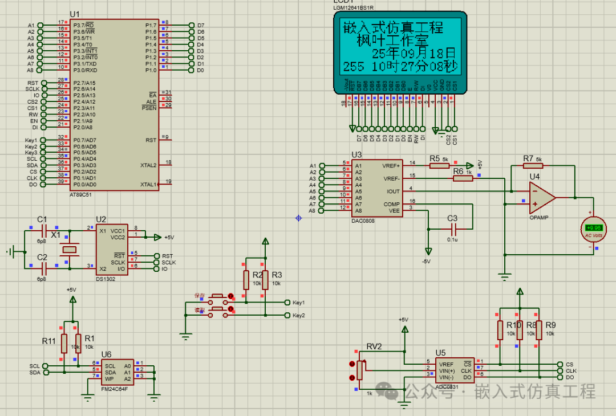Toggle the 读取 button's red actuator
Image resolution: width=616 pixels, height=416 pixels.
pyautogui.click(x=231, y=309)
